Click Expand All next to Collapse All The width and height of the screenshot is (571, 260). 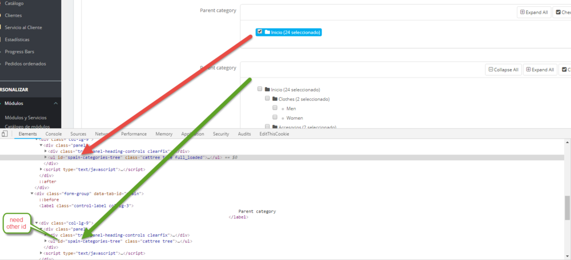coord(540,70)
